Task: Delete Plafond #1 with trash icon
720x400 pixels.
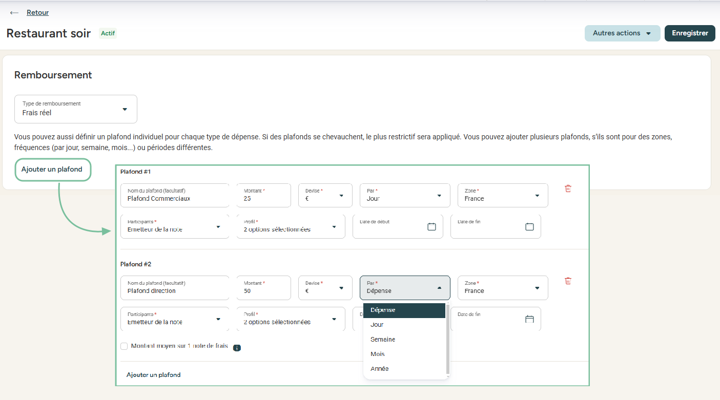Action: (568, 188)
